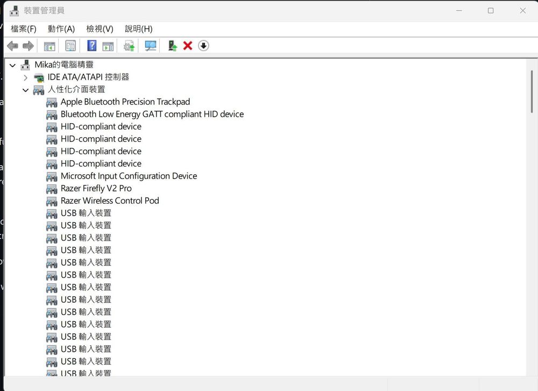Open Properties using the toolbar icon
Image resolution: width=538 pixels, height=391 pixels.
click(x=70, y=46)
